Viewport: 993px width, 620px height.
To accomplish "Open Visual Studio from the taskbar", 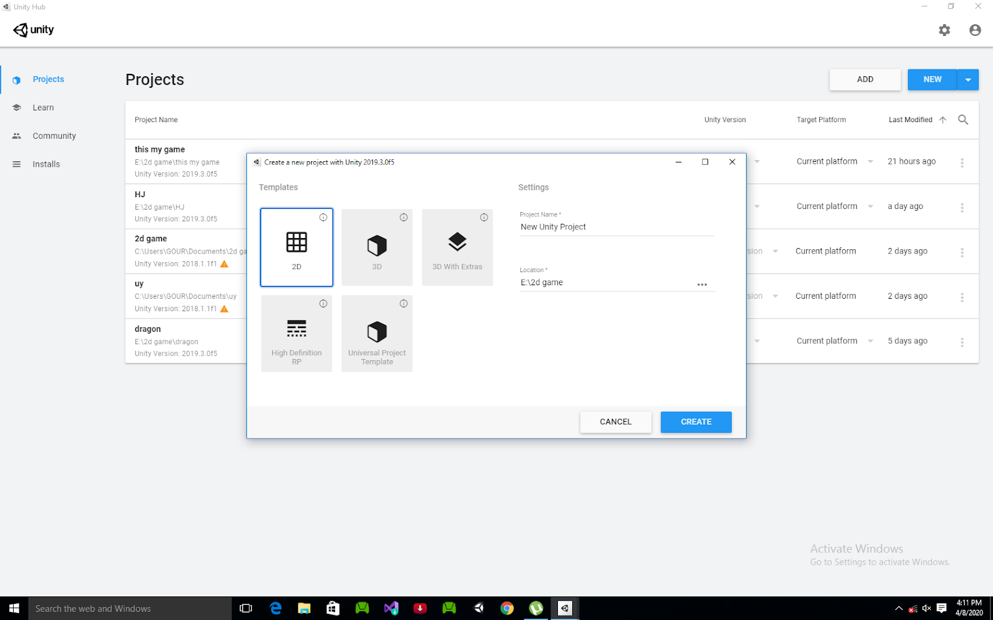I will (391, 608).
